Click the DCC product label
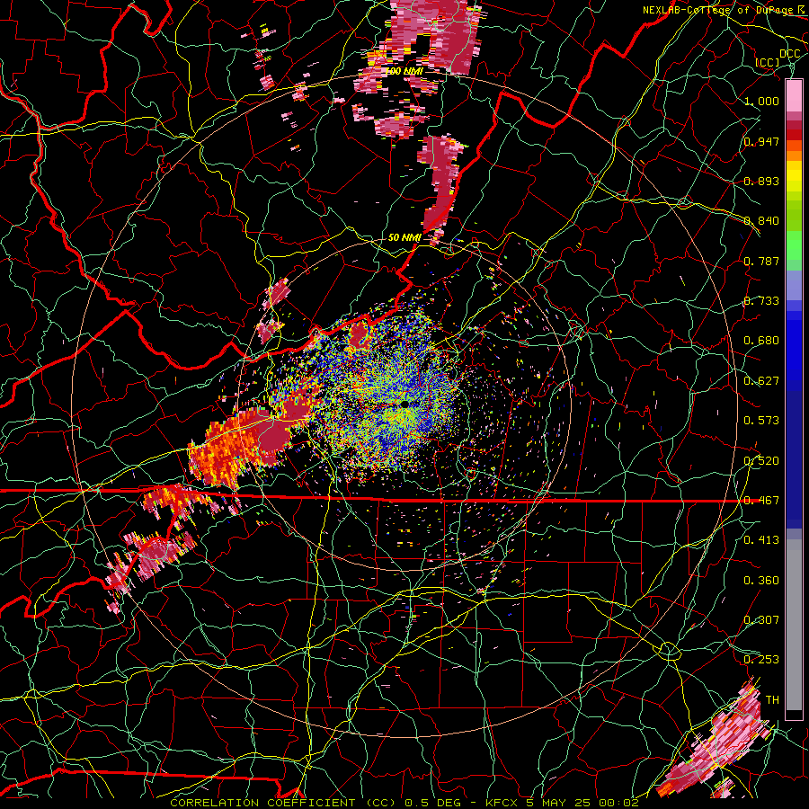This screenshot has width=809, height=809. coord(789,54)
